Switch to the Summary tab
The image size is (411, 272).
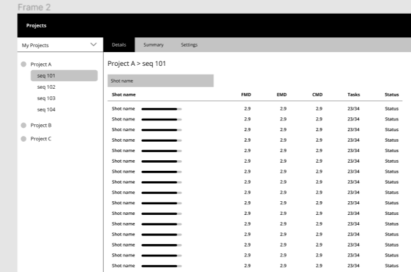pos(153,45)
